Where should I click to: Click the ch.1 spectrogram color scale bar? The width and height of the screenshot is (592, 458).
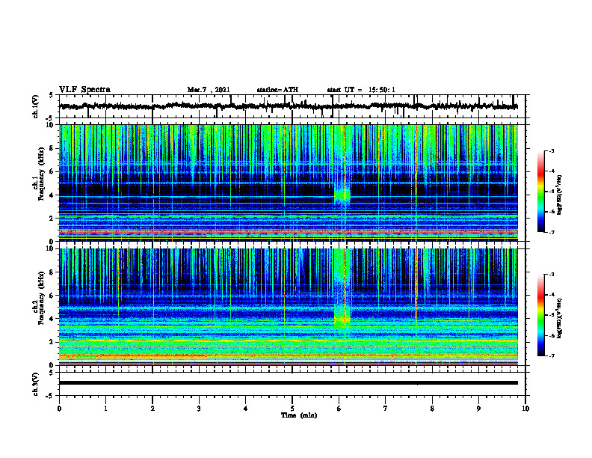pos(541,192)
